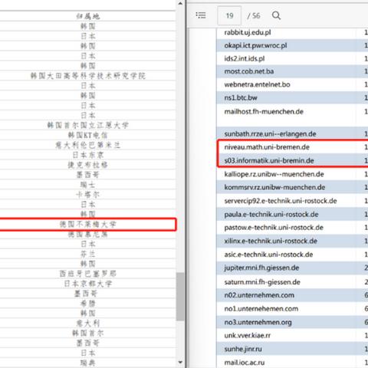Click the row ids2.int.ids.pl
Screen dimensions: 368x368
(x=292, y=58)
